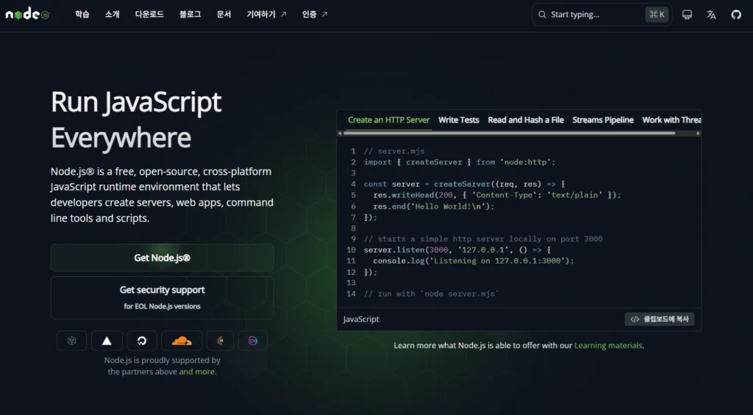Click the DigitalOcean partner logo
The image size is (753, 415).
[x=142, y=341]
